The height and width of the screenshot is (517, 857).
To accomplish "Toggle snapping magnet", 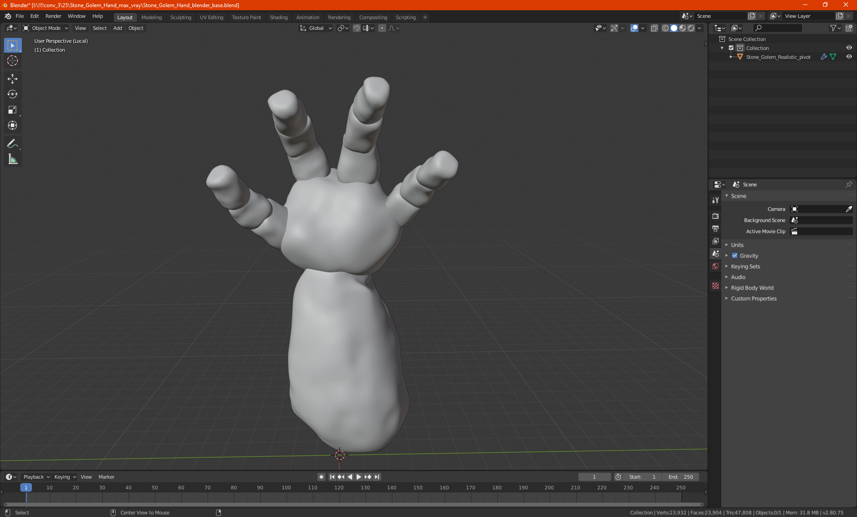I will pyautogui.click(x=357, y=28).
